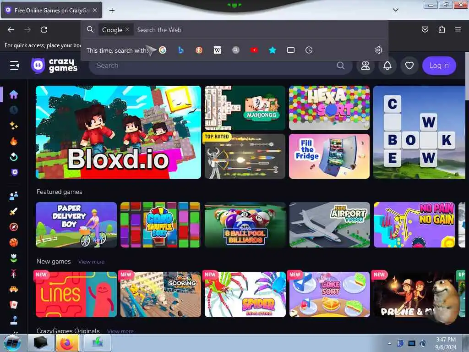Open Idle Airport Tycoon game
The width and height of the screenshot is (469, 352).
tap(330, 225)
